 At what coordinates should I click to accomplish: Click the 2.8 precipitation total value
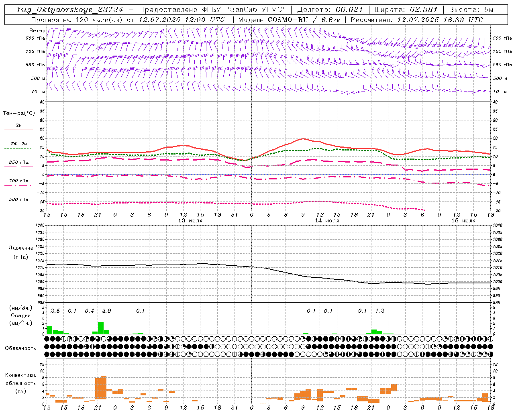tap(106, 311)
